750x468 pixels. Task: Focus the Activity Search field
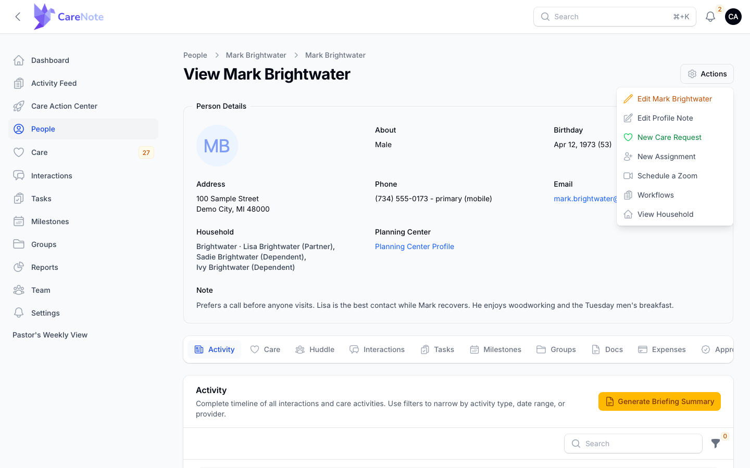point(633,444)
